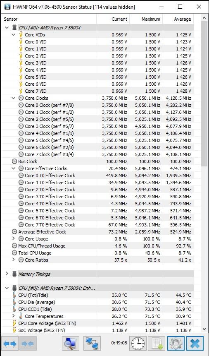Click the Current column header
Viewport: 209px width, 356px height.
click(113, 19)
